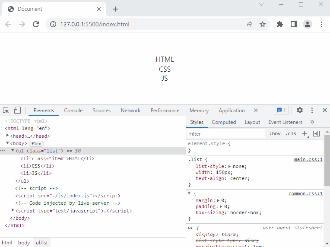Toggle the flex badge on body
Image resolution: width=330 pixels, height=247 pixels.
tap(36, 144)
